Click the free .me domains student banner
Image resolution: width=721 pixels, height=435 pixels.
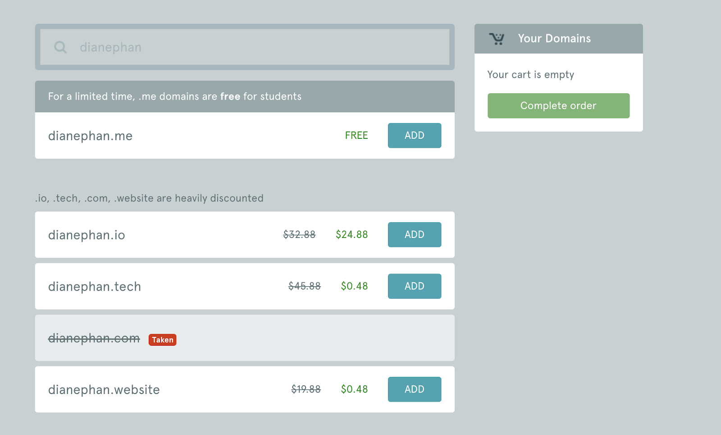245,96
